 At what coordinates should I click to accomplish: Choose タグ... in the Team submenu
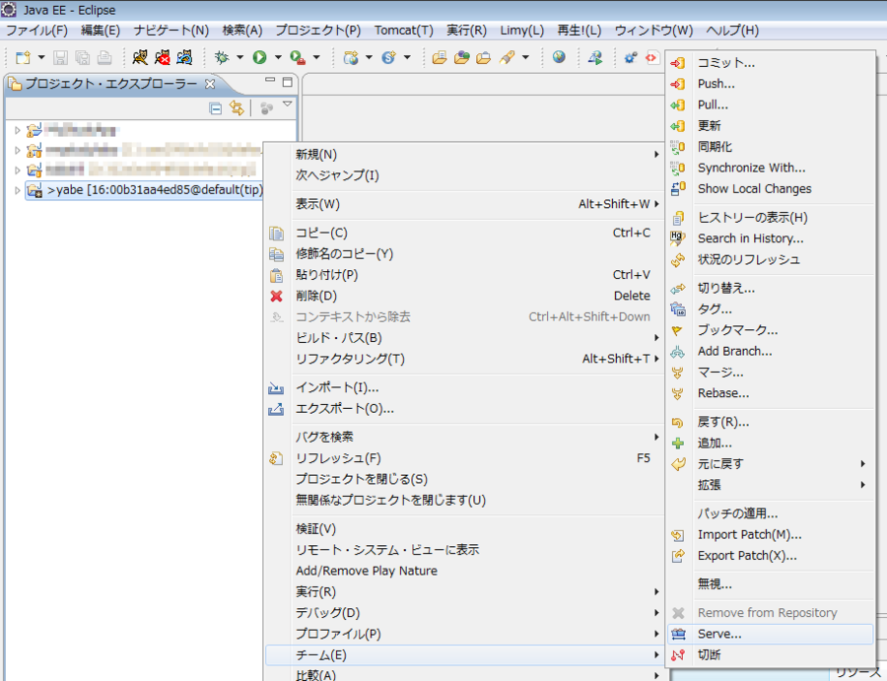coord(771,308)
